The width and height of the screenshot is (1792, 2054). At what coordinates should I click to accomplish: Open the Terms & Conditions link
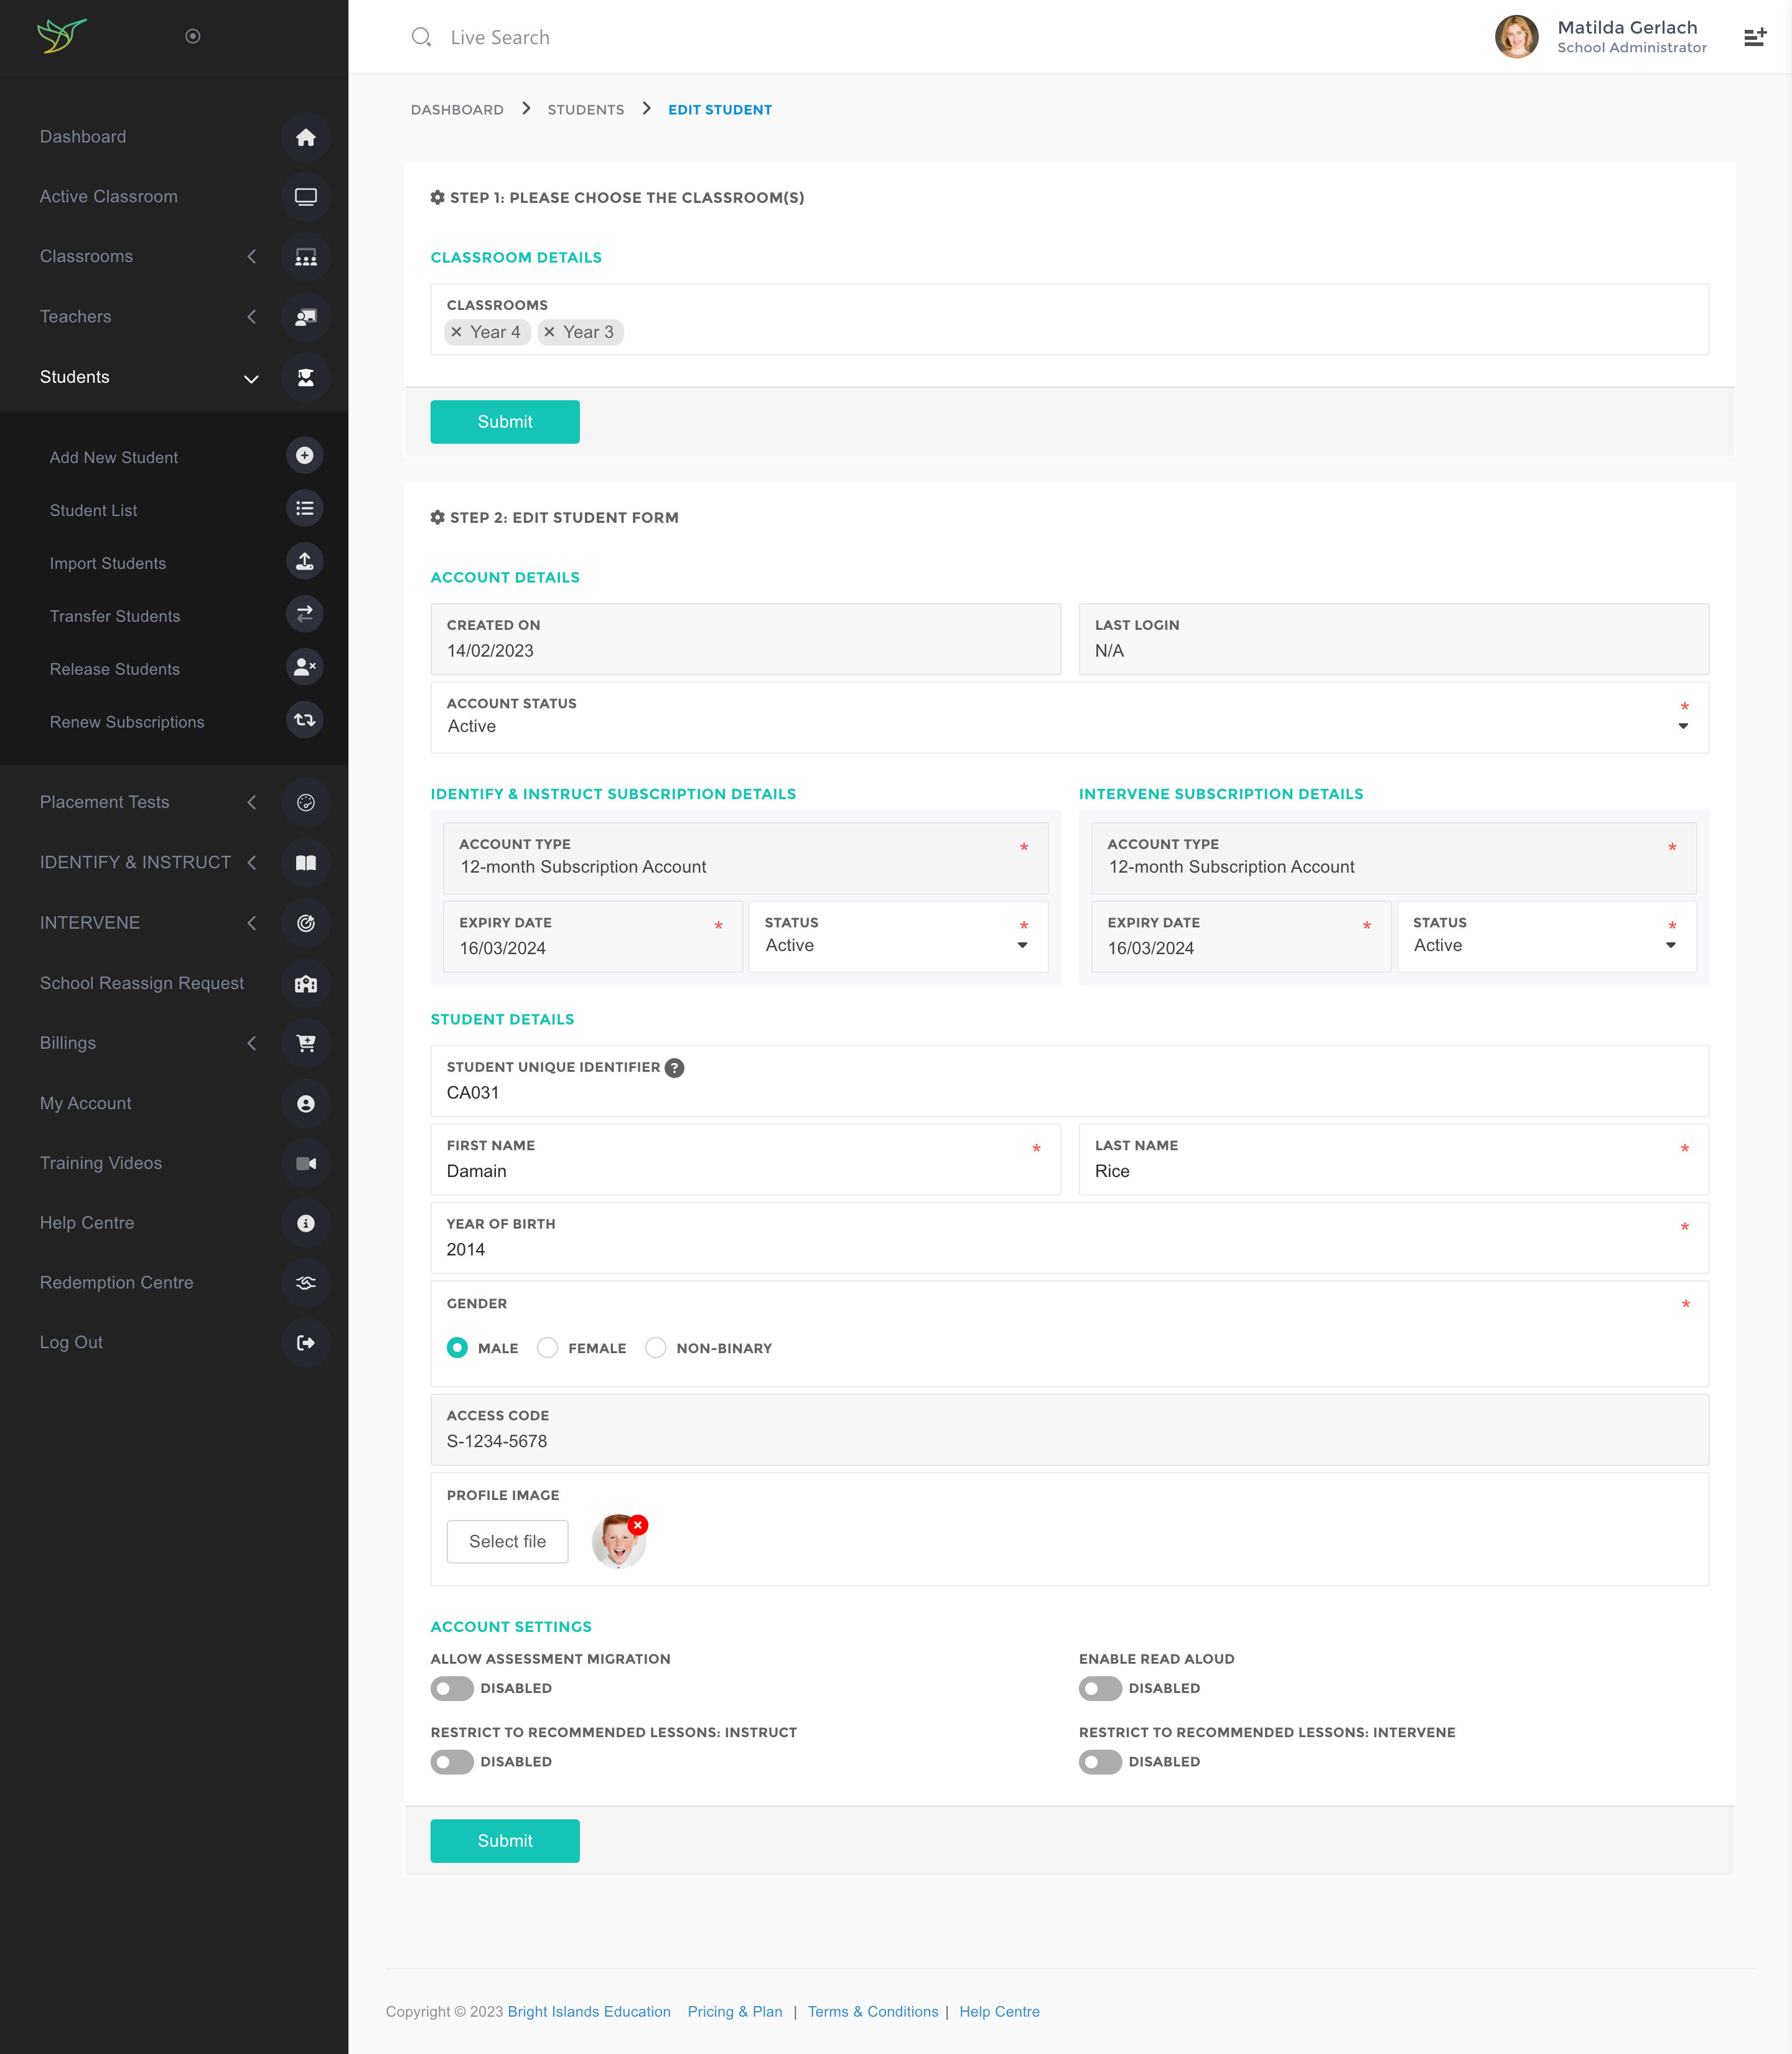872,2011
